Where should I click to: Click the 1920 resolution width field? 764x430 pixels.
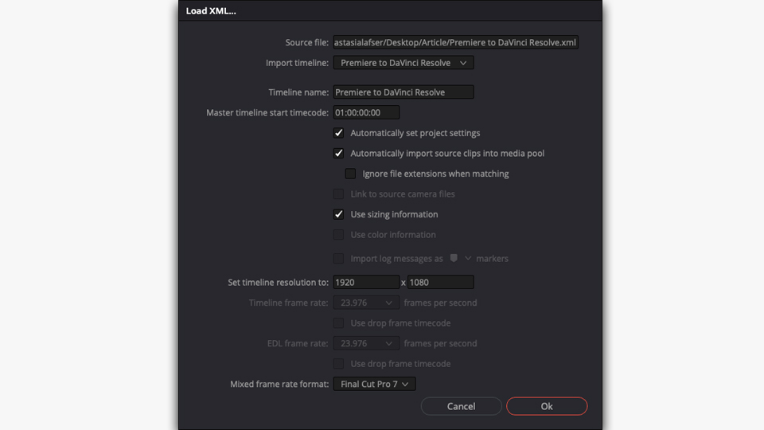coord(366,282)
